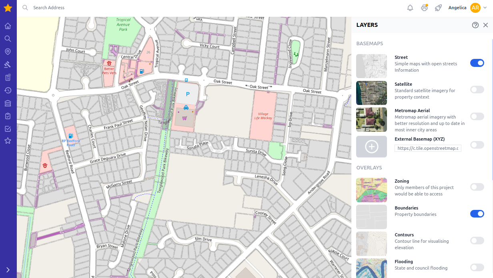This screenshot has width=493, height=278.
Task: Click the McGarry Street label
Action: pos(119,185)
